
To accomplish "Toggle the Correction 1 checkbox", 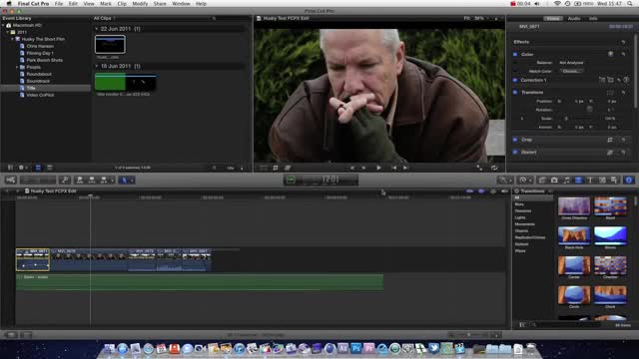I will pos(515,80).
